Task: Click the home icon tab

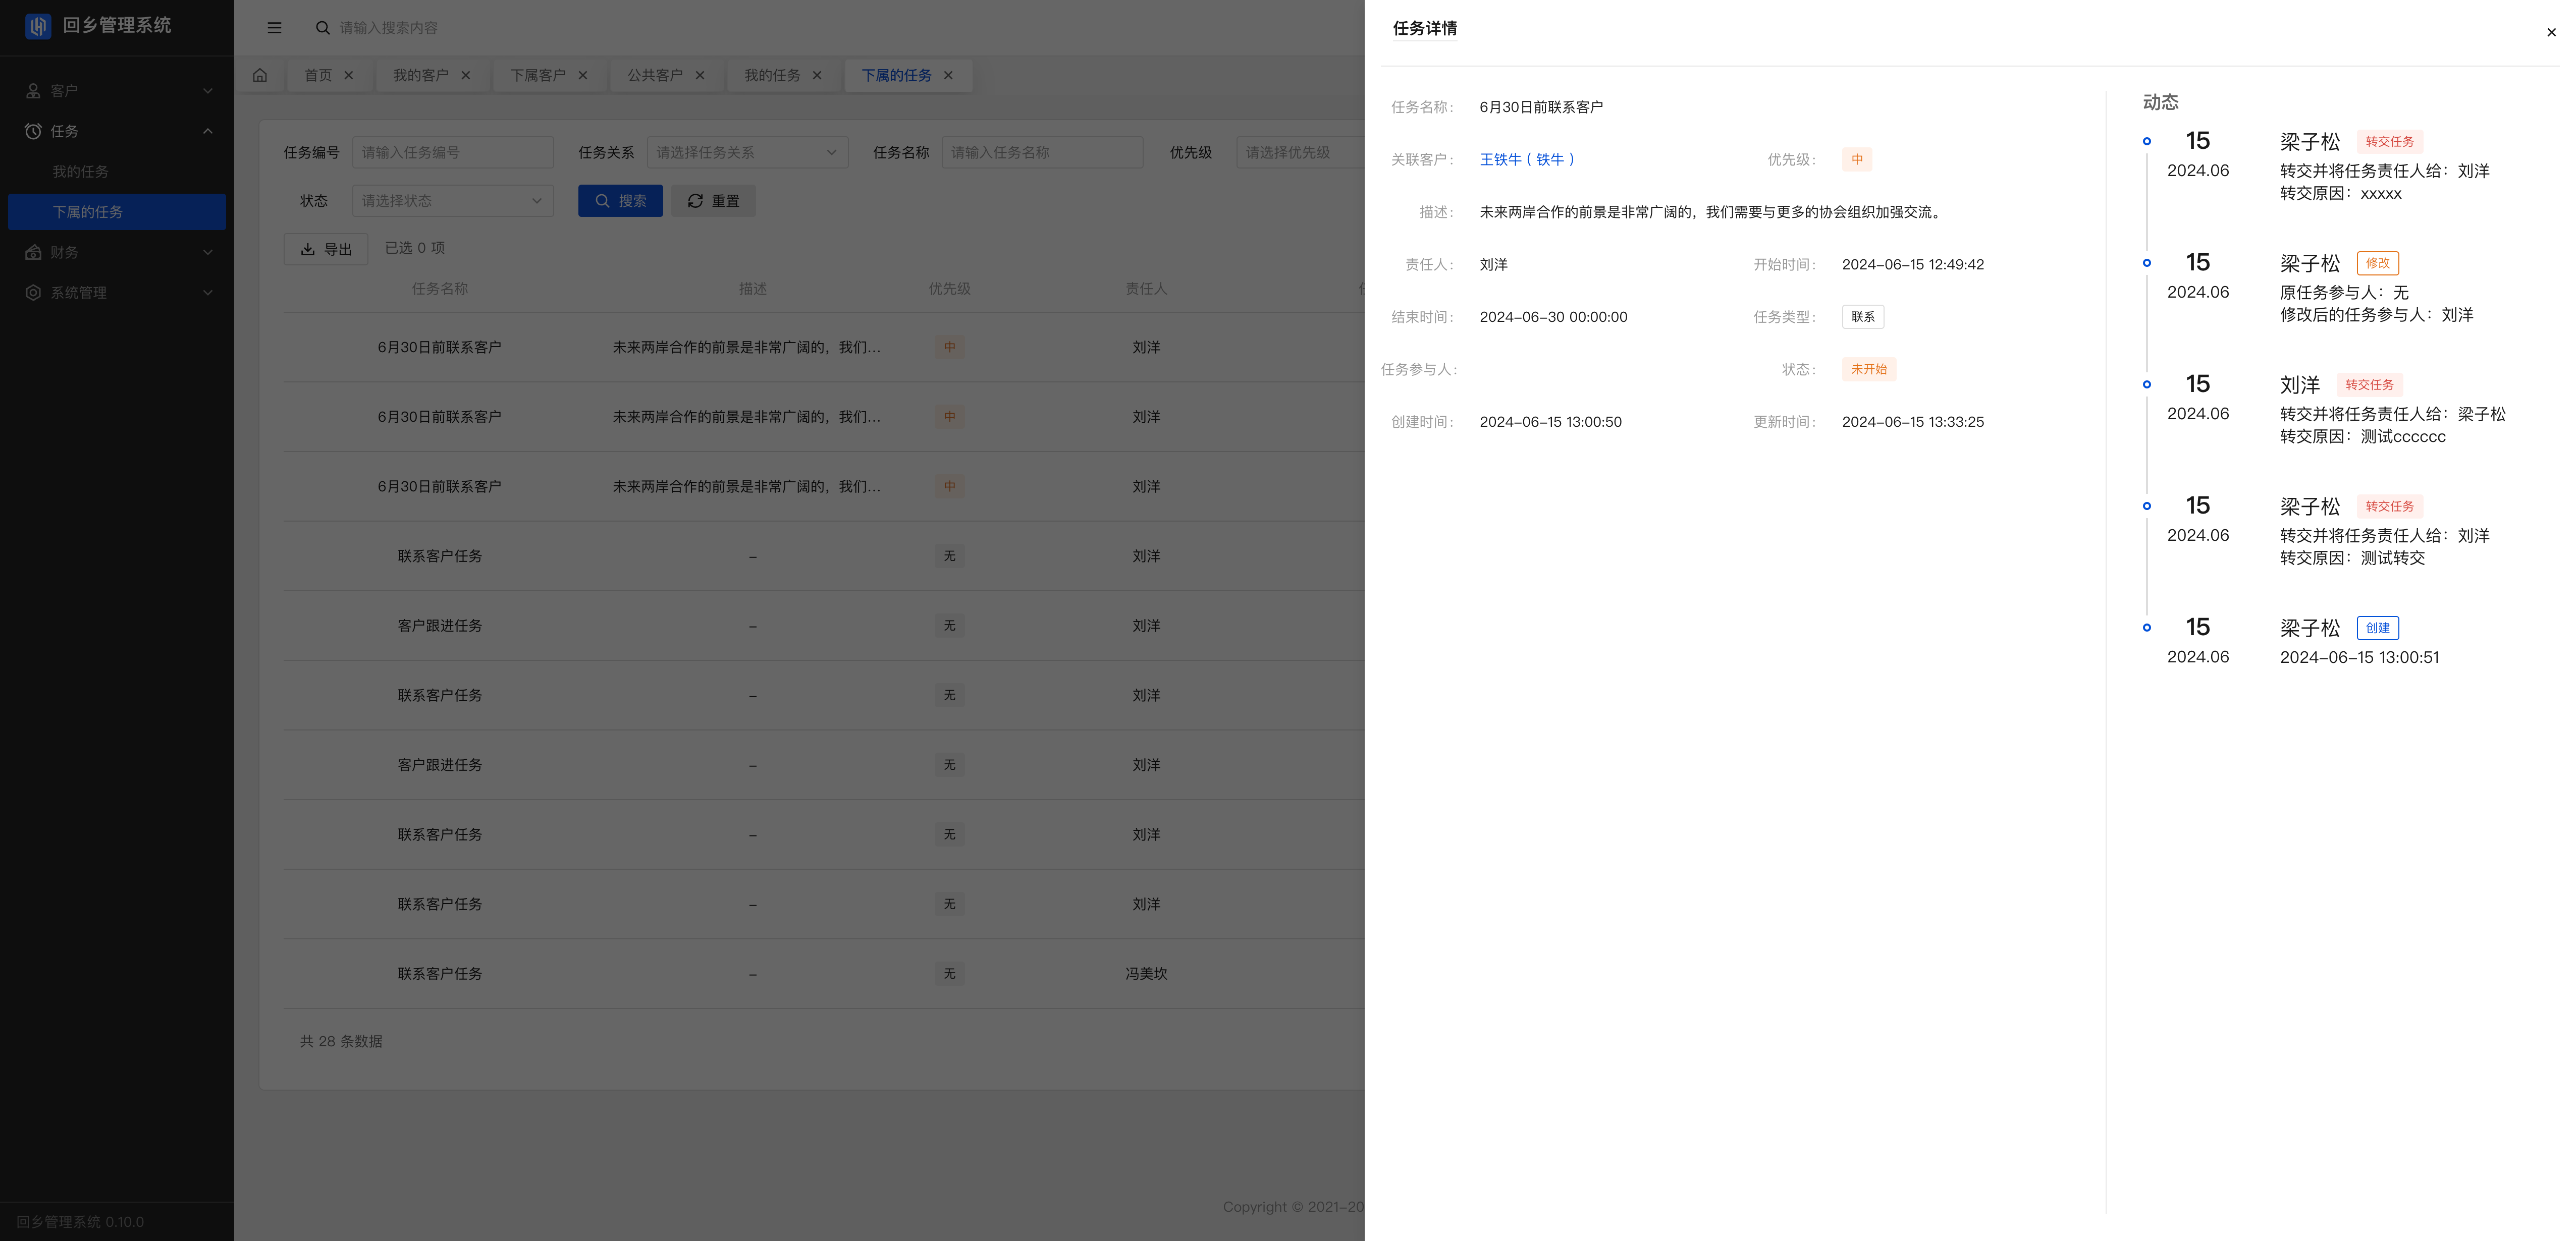Action: point(260,75)
